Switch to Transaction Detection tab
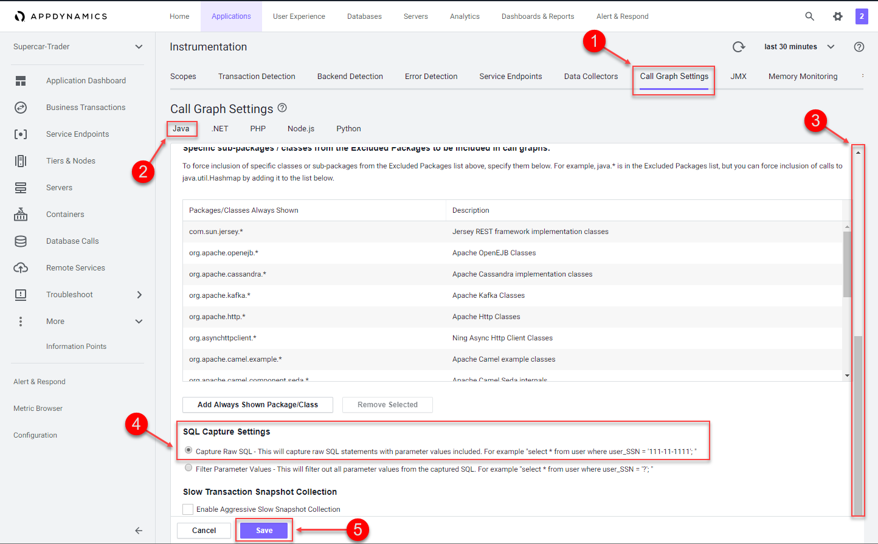 coord(257,77)
